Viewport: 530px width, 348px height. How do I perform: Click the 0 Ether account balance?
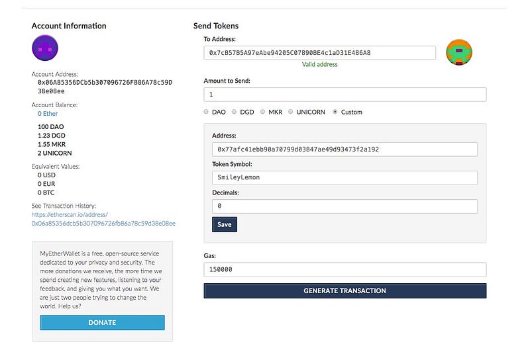(48, 114)
